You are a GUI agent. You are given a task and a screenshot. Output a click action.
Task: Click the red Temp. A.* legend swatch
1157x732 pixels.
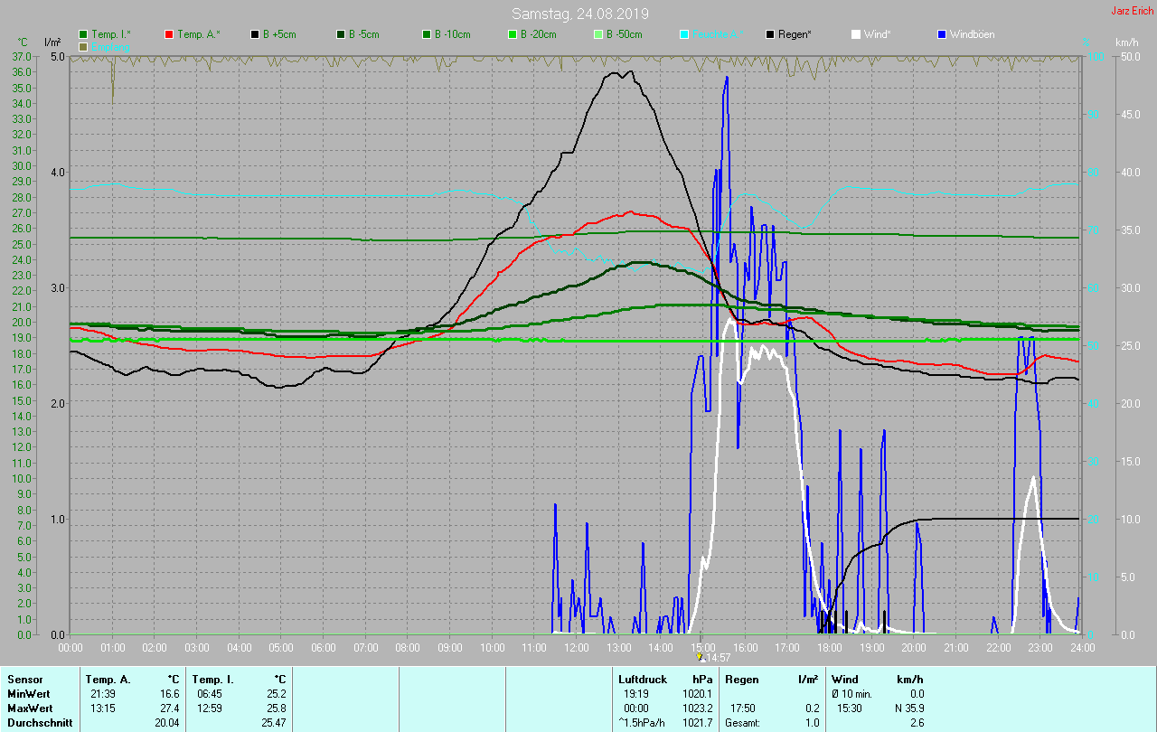pos(169,34)
